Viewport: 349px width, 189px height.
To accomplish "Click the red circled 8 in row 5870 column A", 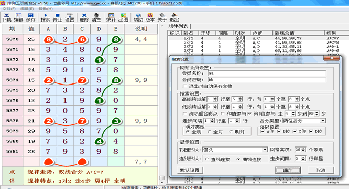I will (x=49, y=40).
